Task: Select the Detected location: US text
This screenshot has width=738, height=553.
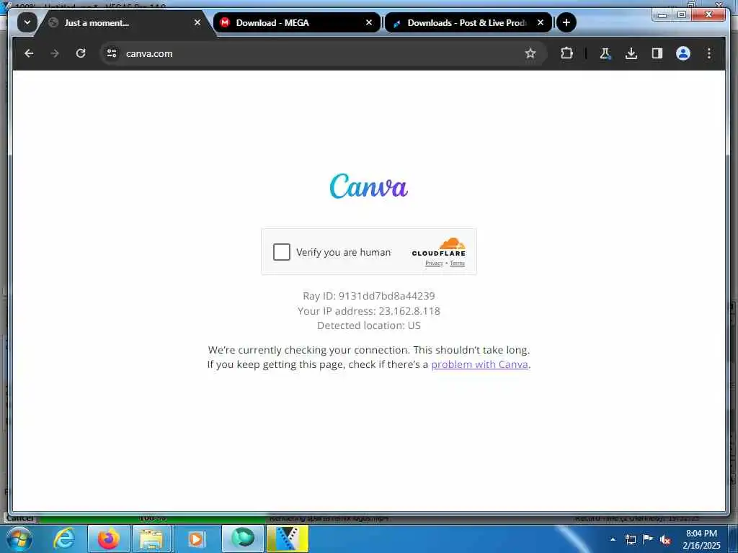Action: point(368,325)
